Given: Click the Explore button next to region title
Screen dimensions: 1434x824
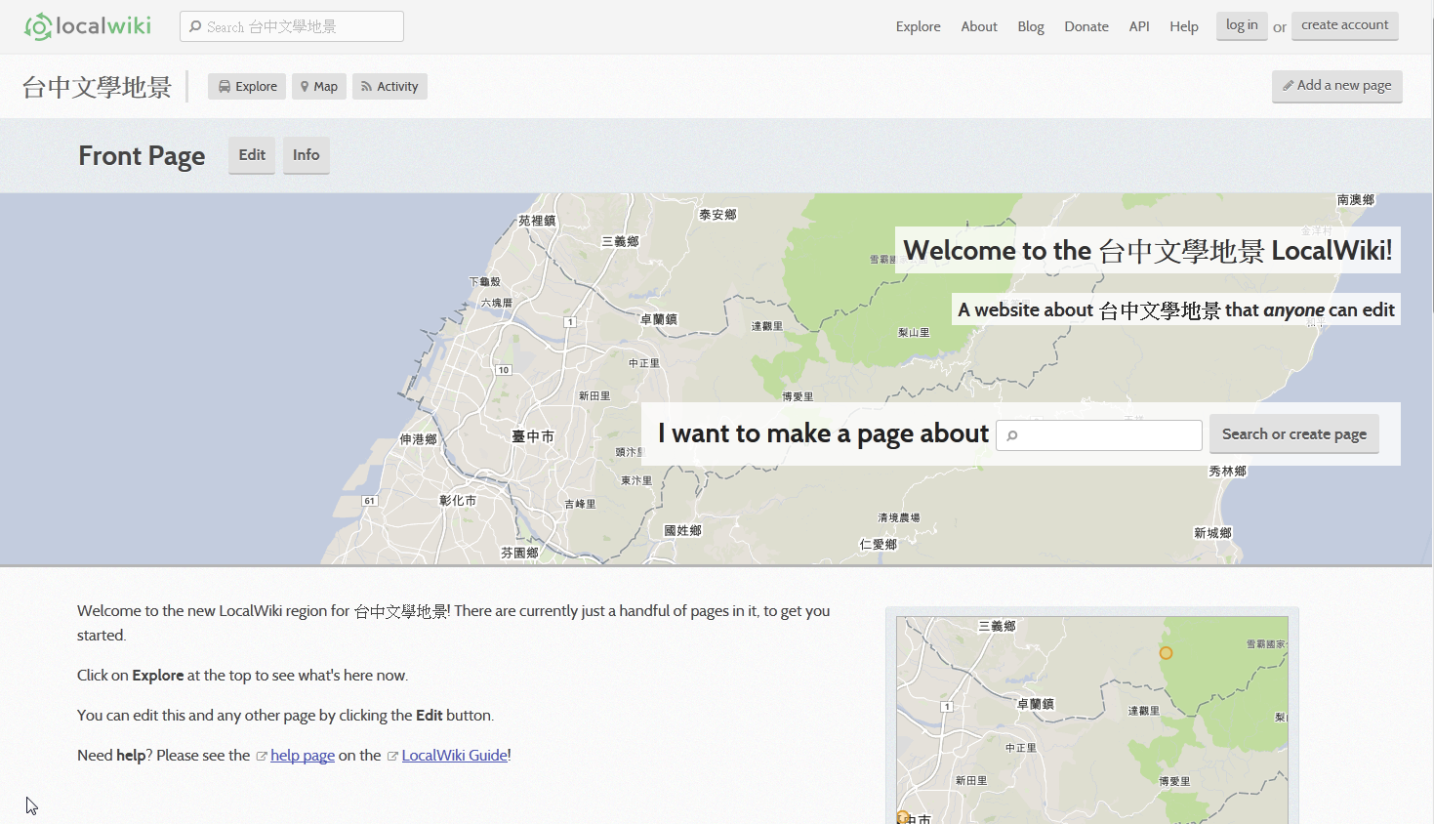Looking at the screenshot, I should [247, 86].
